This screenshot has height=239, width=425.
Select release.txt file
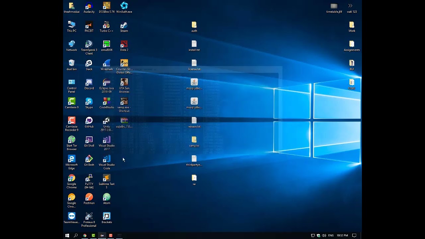(194, 122)
